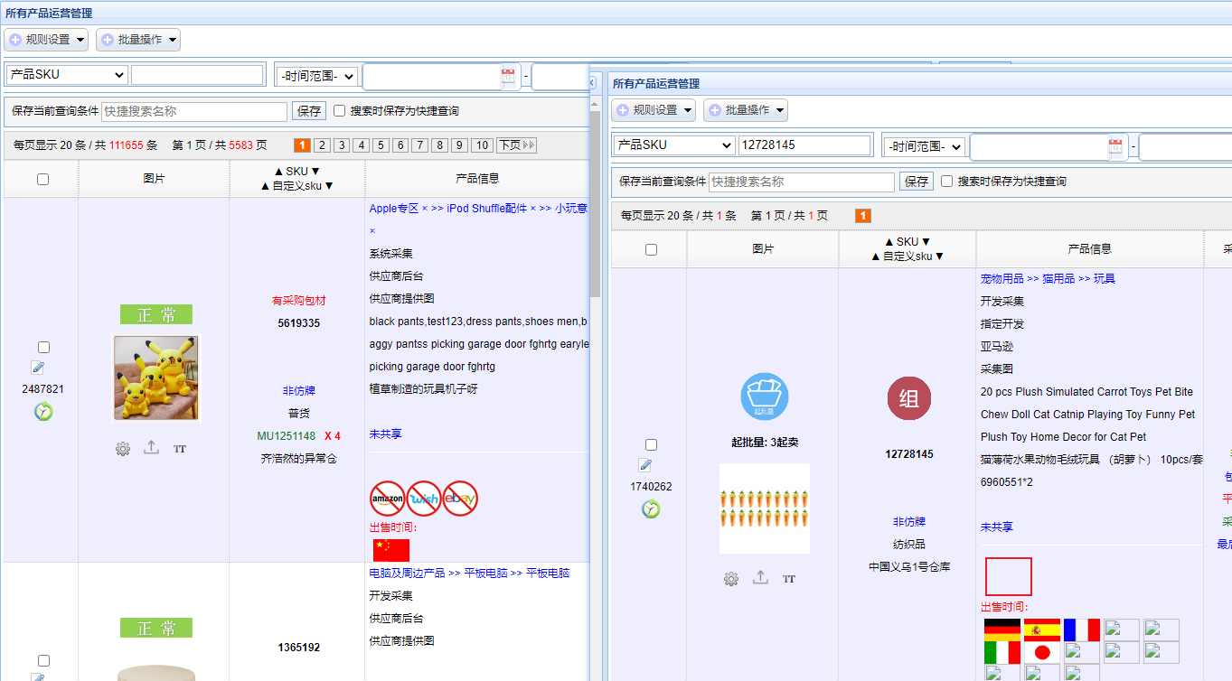
Task: Check the row checkbox for ID 2487821
Action: pos(43,348)
